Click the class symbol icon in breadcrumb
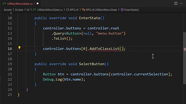The image size is (186, 104). (84, 10)
